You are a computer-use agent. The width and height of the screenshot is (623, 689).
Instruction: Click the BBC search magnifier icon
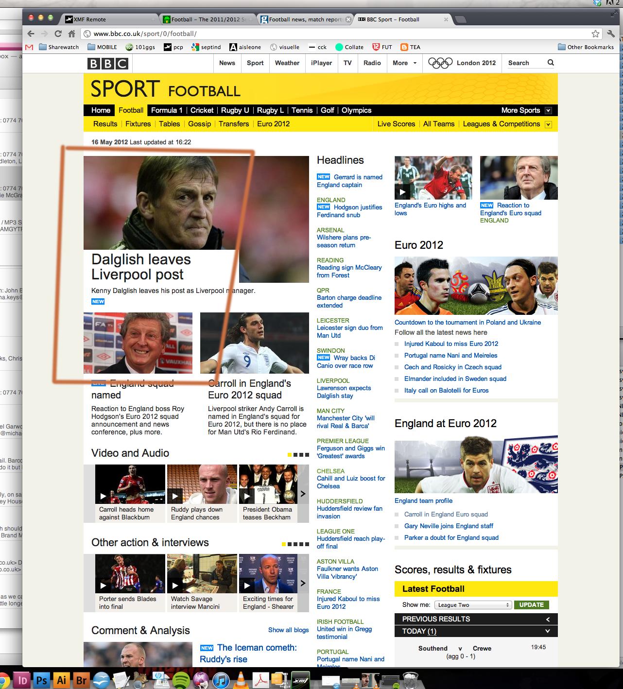[551, 63]
